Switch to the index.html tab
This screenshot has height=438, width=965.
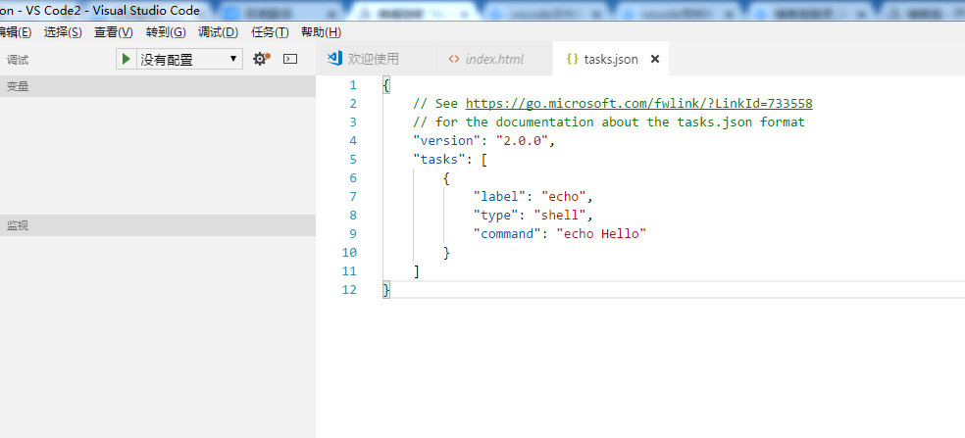point(493,59)
